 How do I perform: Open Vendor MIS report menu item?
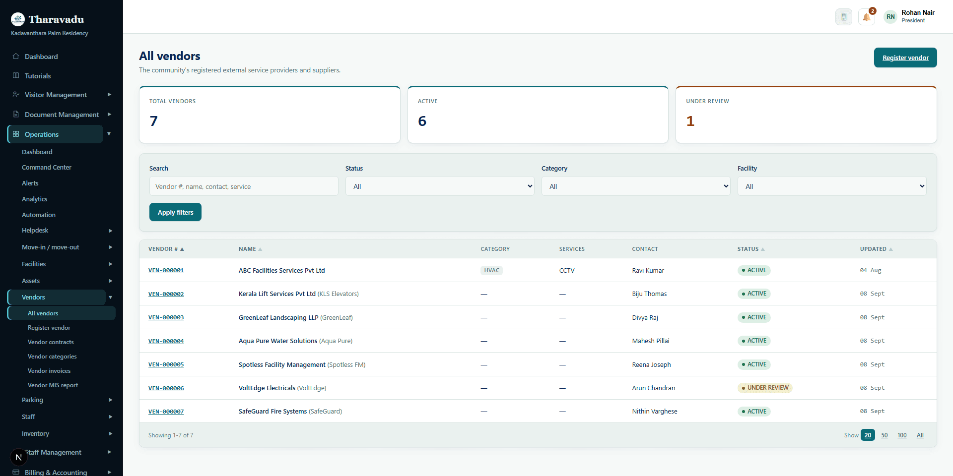click(53, 385)
